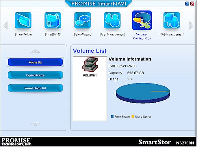Viewport: 197px width, 147px height.
Task: Click the blue help question-mark icon
Action: pyautogui.click(x=187, y=4)
